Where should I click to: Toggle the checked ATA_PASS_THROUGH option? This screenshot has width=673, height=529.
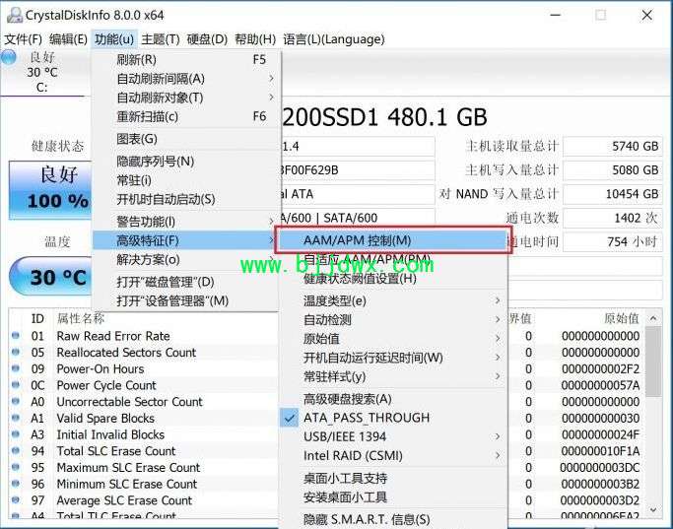pos(393,418)
